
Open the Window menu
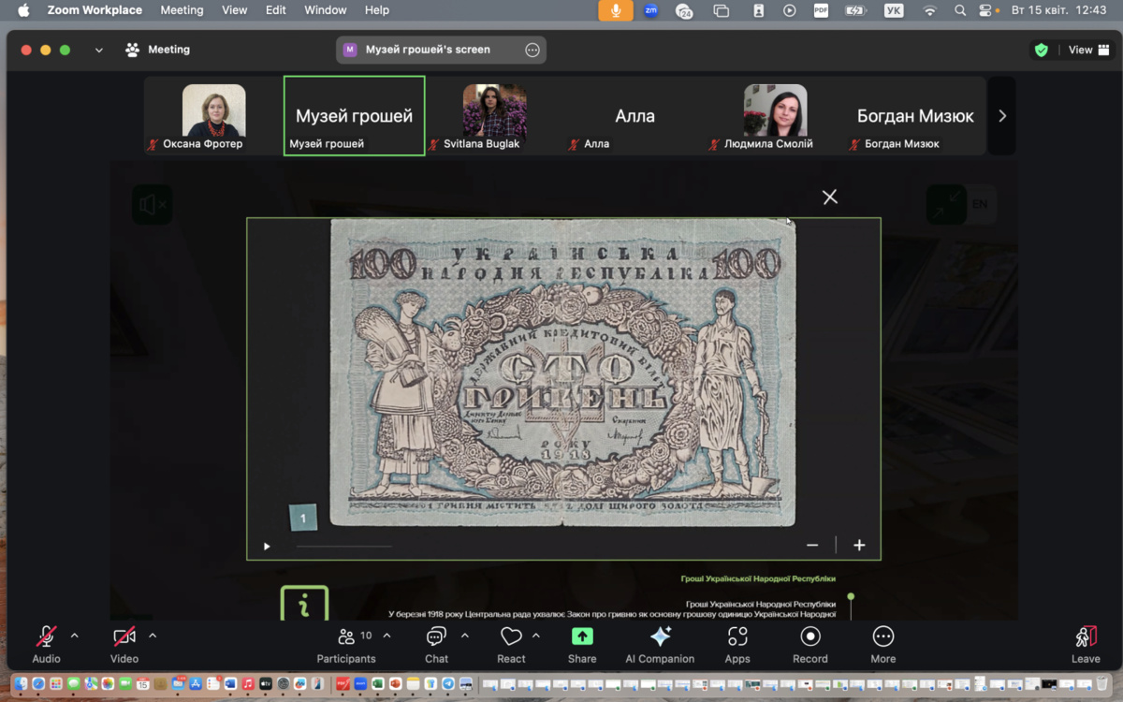(x=326, y=10)
